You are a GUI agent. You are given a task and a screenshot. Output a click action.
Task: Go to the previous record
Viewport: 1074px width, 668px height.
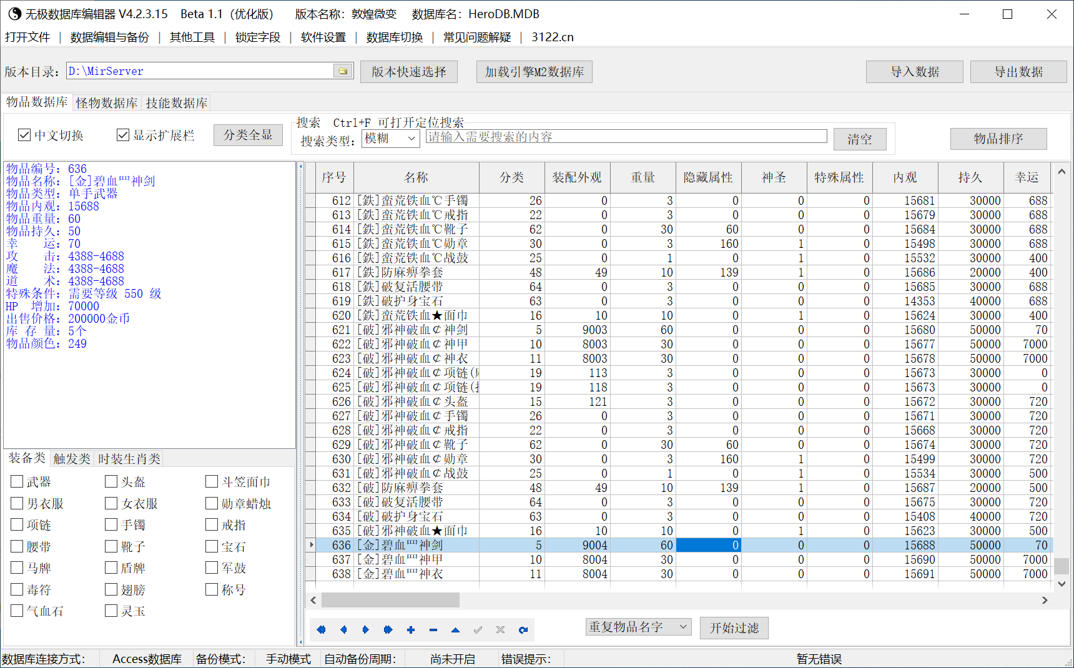point(343,630)
